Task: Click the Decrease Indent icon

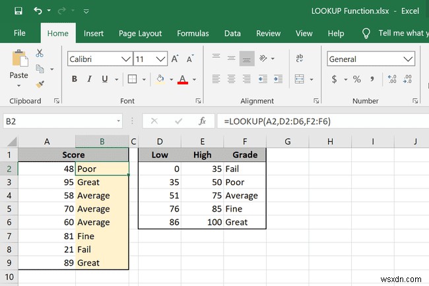Action: (x=263, y=79)
